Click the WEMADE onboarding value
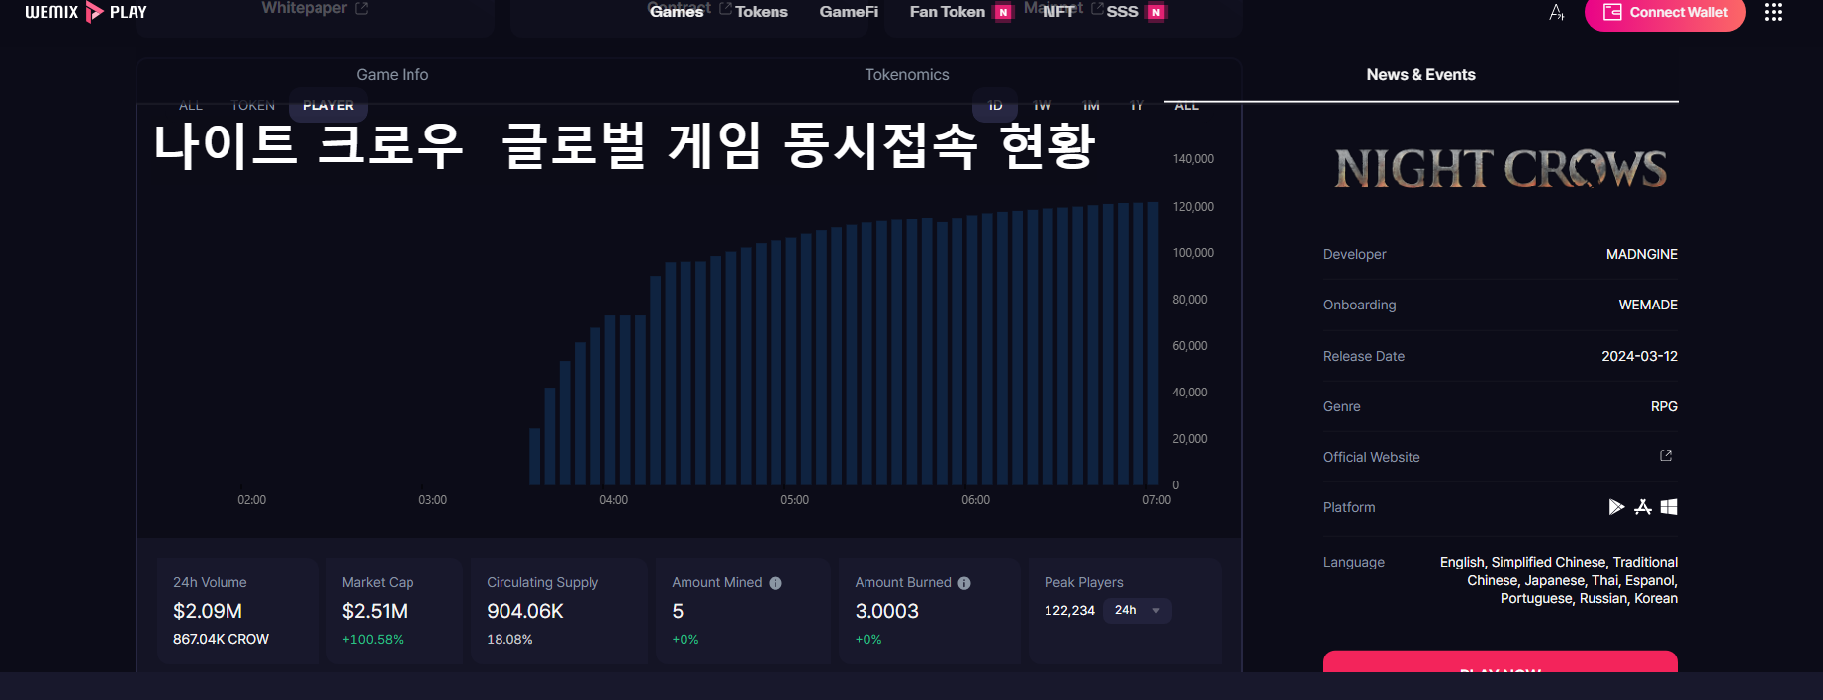Screen dimensions: 1823x700 tap(1648, 305)
